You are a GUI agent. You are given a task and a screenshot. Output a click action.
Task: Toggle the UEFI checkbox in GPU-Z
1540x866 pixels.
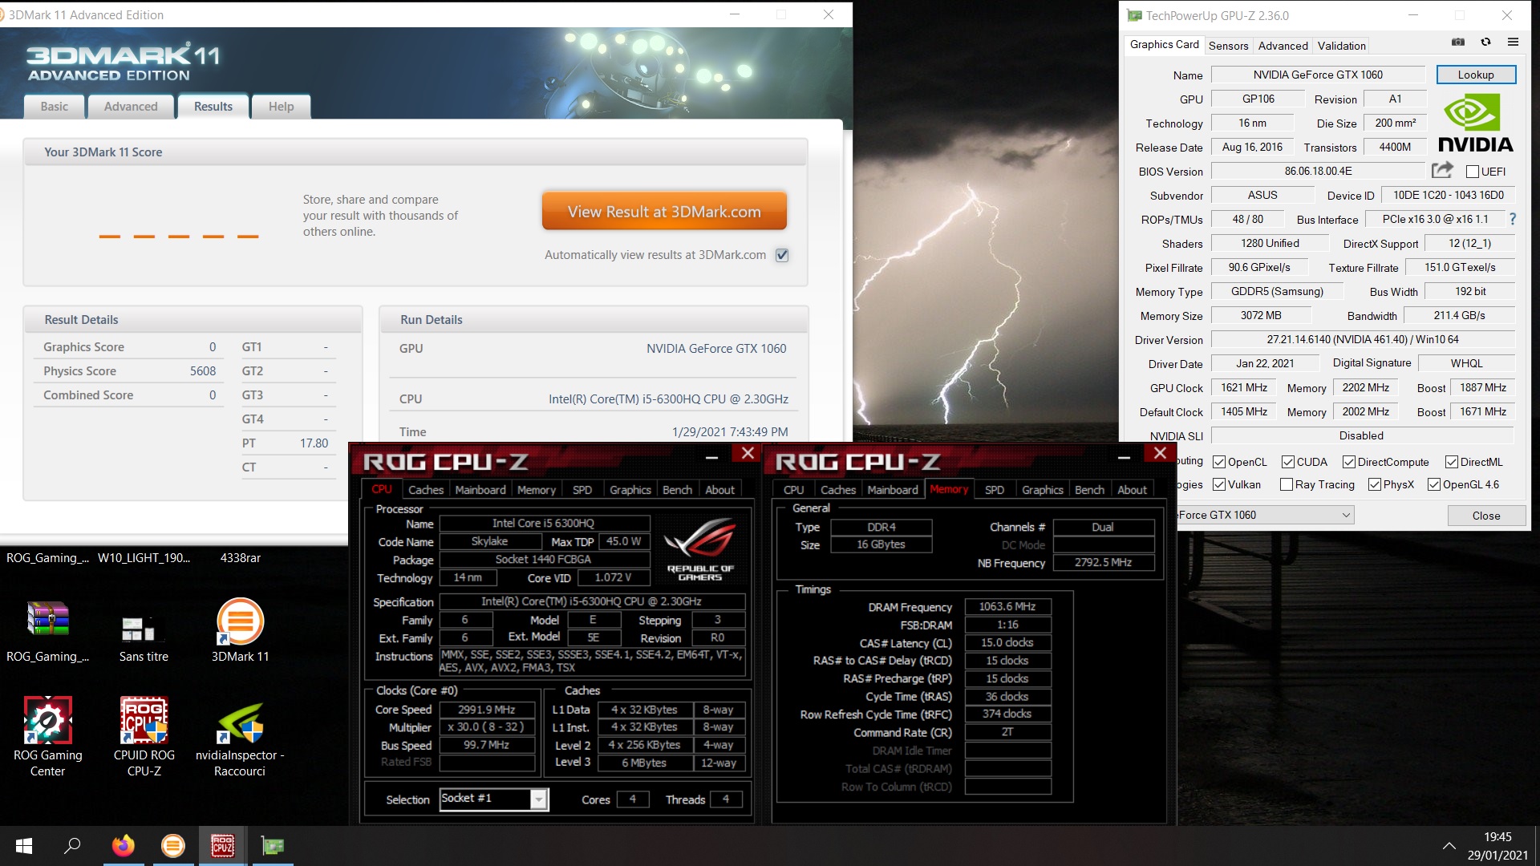(1472, 172)
